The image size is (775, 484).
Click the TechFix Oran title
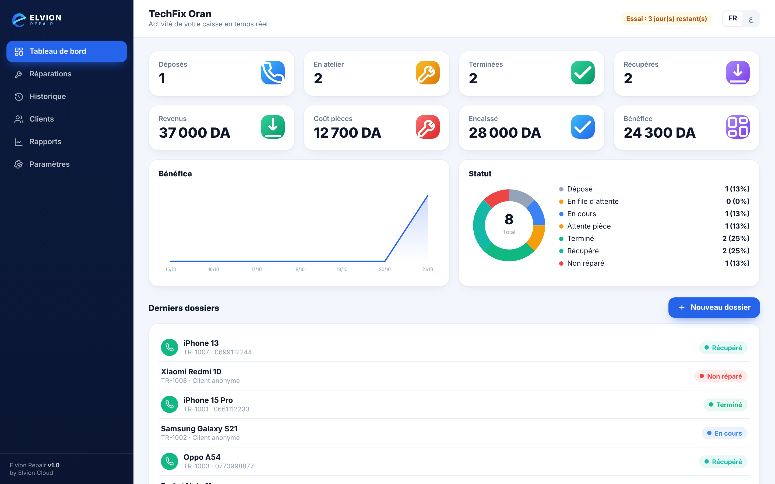(x=180, y=14)
